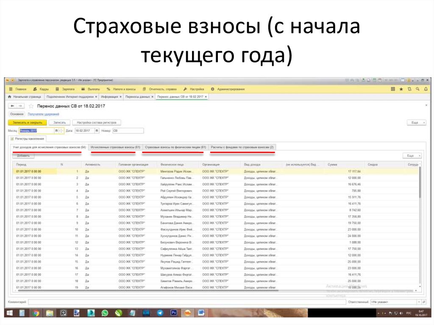The width and height of the screenshot is (434, 325).
Task: Open Настройка состава регистров
Action: pyautogui.click(x=96, y=122)
